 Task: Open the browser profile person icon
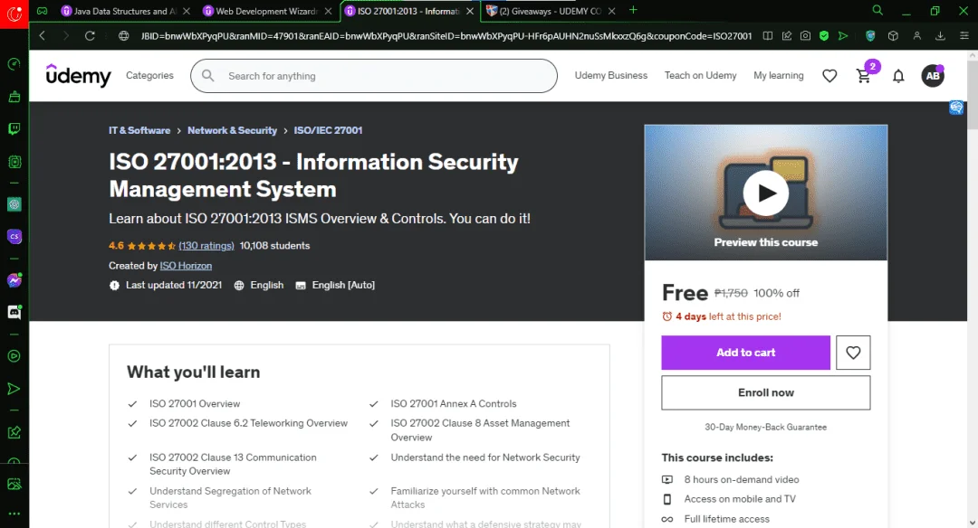916,36
